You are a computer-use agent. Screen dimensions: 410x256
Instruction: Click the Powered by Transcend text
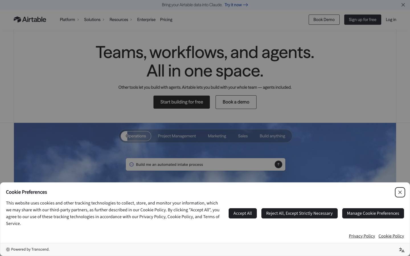coord(30,249)
